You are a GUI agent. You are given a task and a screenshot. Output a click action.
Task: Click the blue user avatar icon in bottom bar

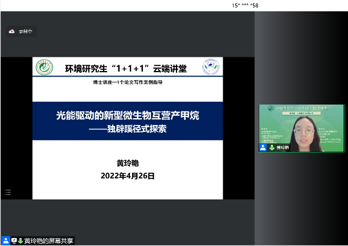pyautogui.click(x=6, y=241)
